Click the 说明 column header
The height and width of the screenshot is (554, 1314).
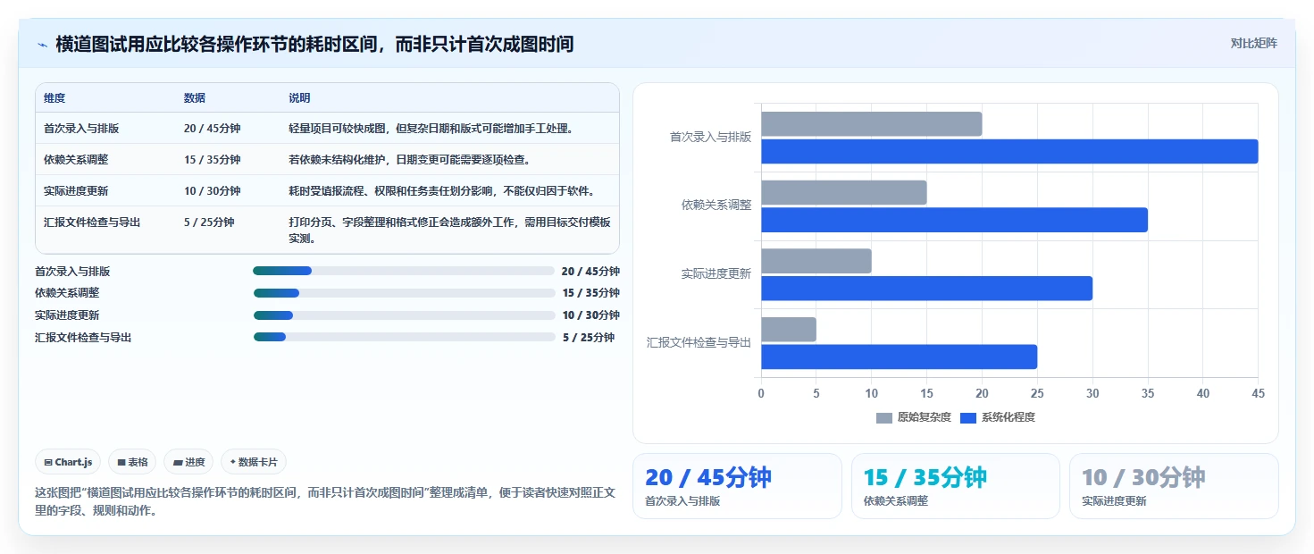coord(299,98)
